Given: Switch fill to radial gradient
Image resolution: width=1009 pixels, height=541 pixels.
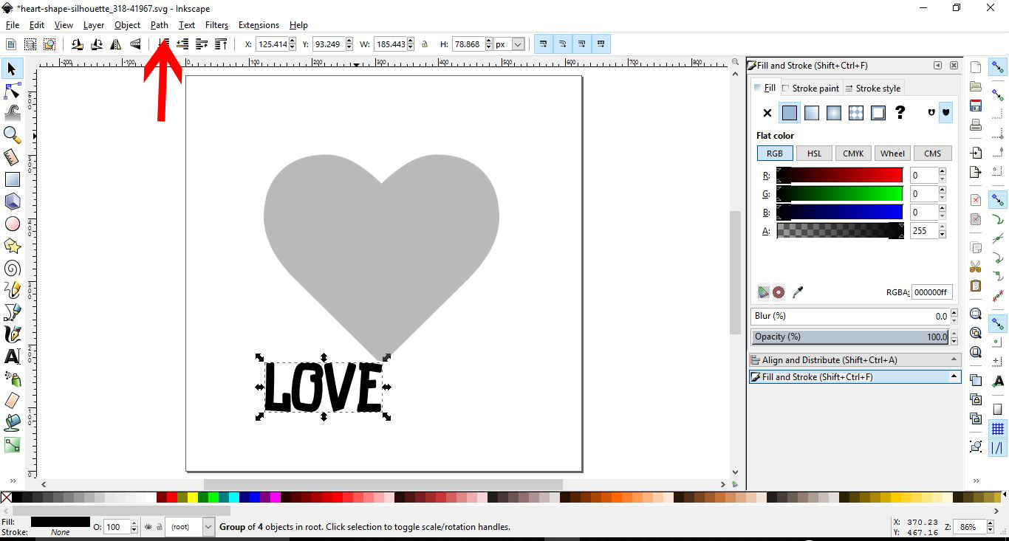Looking at the screenshot, I should point(833,112).
